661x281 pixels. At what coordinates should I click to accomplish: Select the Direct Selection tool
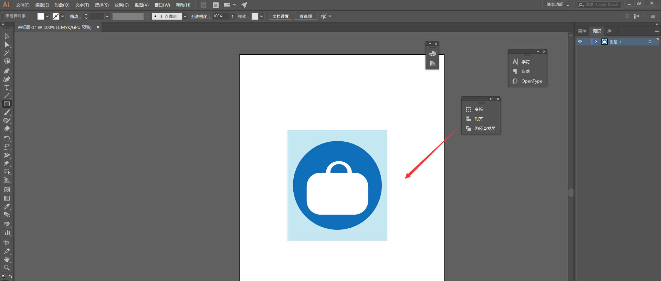[x=7, y=45]
